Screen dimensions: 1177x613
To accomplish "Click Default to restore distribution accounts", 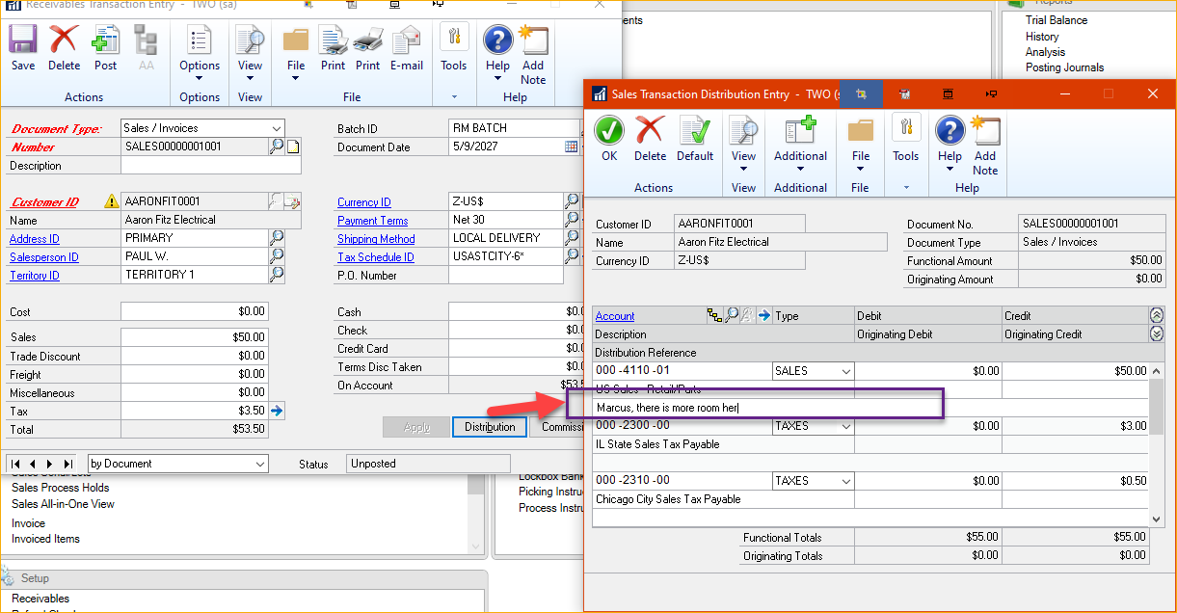I will tap(695, 135).
